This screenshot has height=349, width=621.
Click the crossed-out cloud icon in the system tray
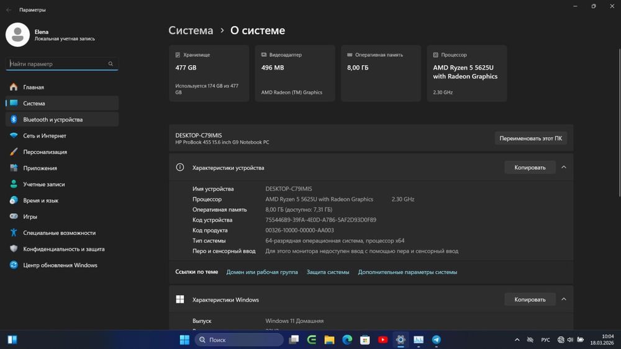(x=530, y=340)
